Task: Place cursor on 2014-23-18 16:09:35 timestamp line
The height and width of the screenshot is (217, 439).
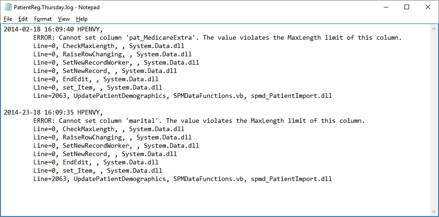Action: (53, 113)
